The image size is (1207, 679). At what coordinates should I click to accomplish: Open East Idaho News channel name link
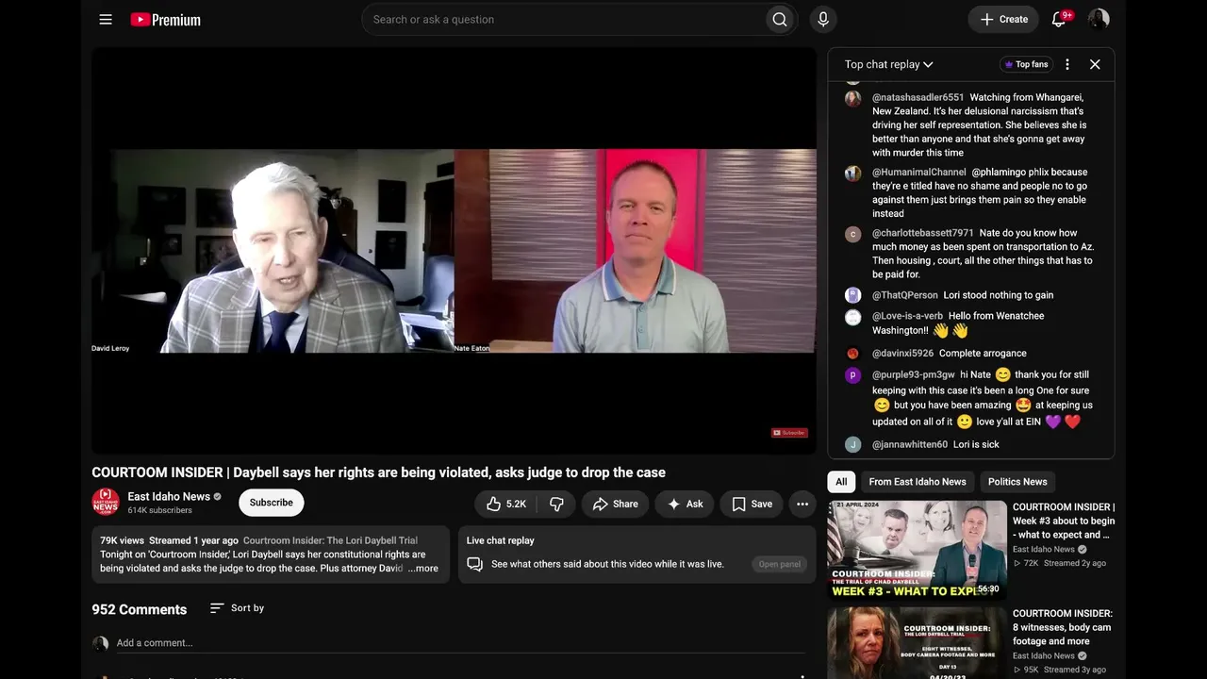pyautogui.click(x=169, y=496)
